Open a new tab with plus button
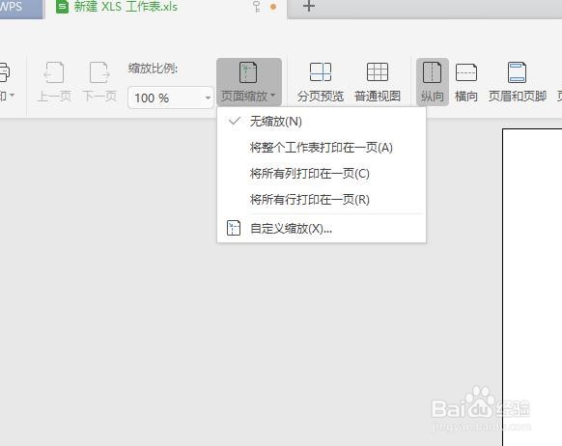The height and width of the screenshot is (446, 562). (309, 6)
